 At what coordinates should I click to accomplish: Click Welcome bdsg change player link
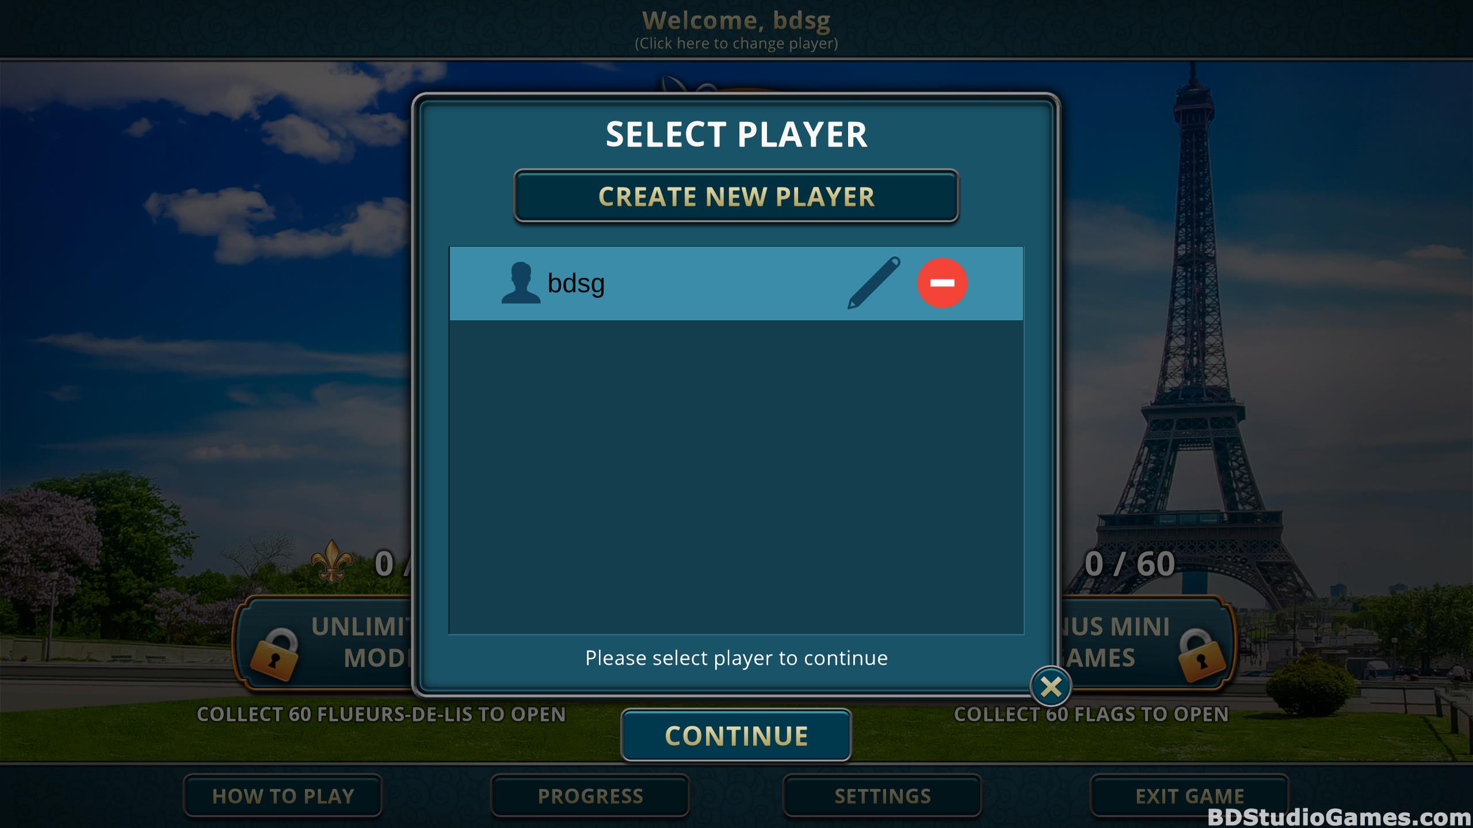(735, 29)
